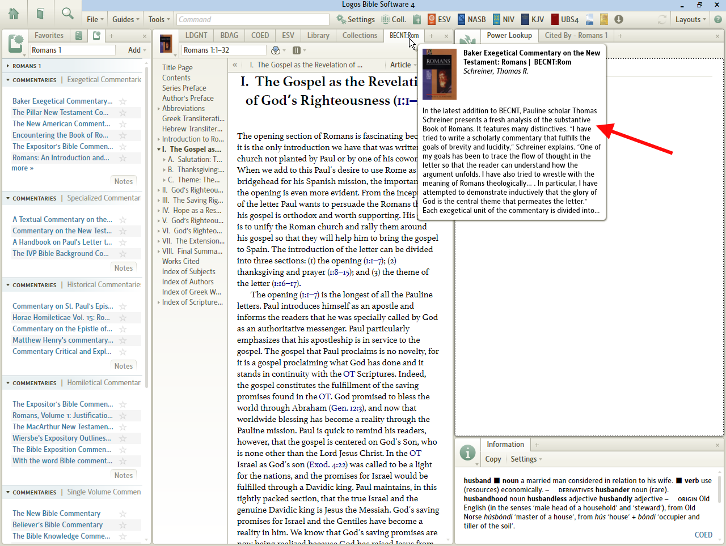Open the visual filters circles icon
Screen dimensions: 726x546
pos(276,50)
